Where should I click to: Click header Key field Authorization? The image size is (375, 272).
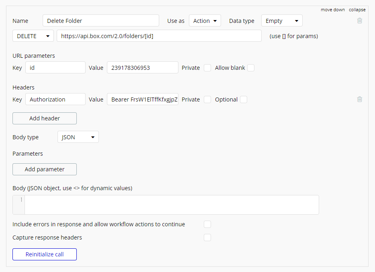click(x=55, y=99)
